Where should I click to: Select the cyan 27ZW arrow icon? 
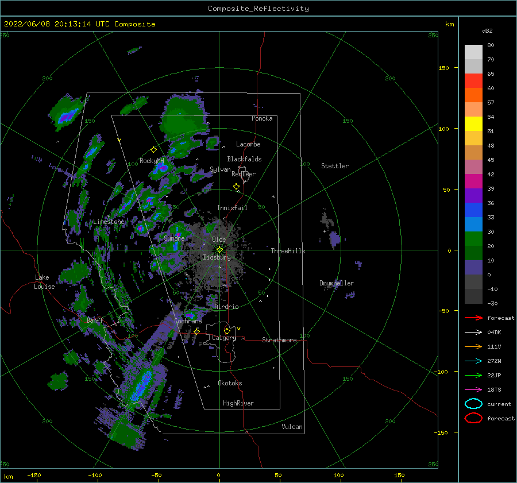(473, 361)
